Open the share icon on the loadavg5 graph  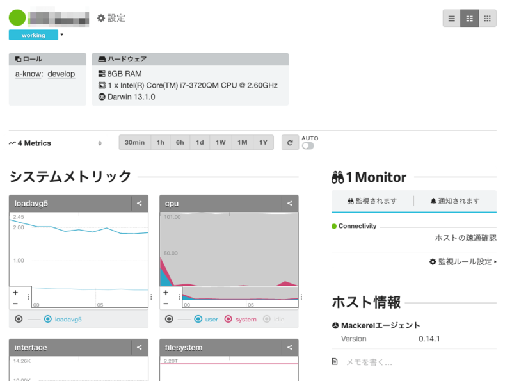(x=140, y=203)
